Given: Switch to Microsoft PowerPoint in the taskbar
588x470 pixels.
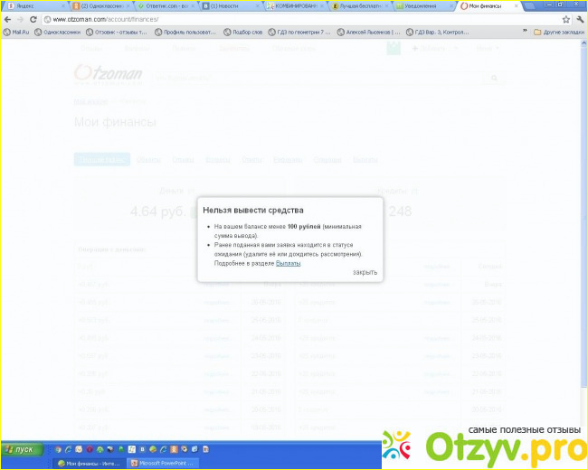Looking at the screenshot, I should [166, 463].
